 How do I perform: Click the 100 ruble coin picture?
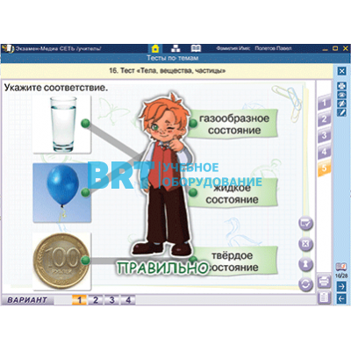pos(62,261)
